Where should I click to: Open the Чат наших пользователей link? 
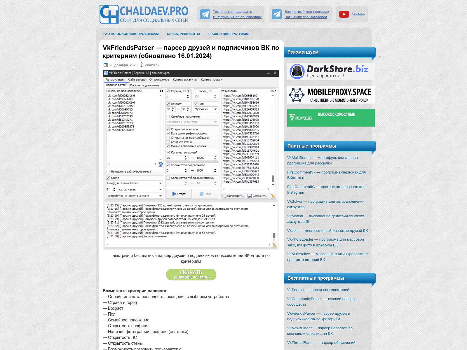click(x=306, y=17)
